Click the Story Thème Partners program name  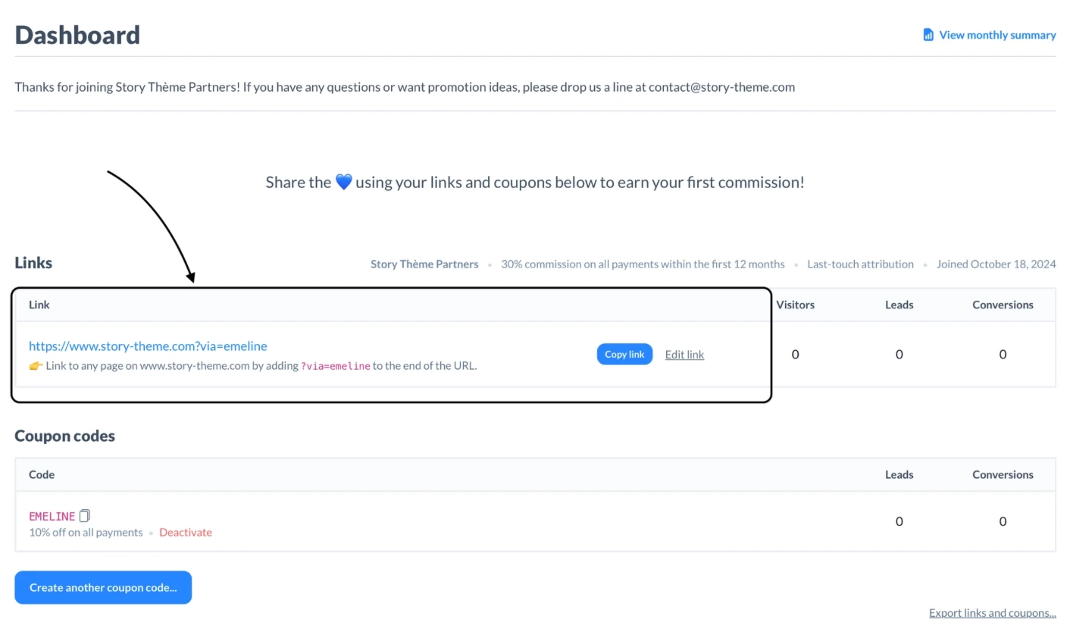pos(424,264)
